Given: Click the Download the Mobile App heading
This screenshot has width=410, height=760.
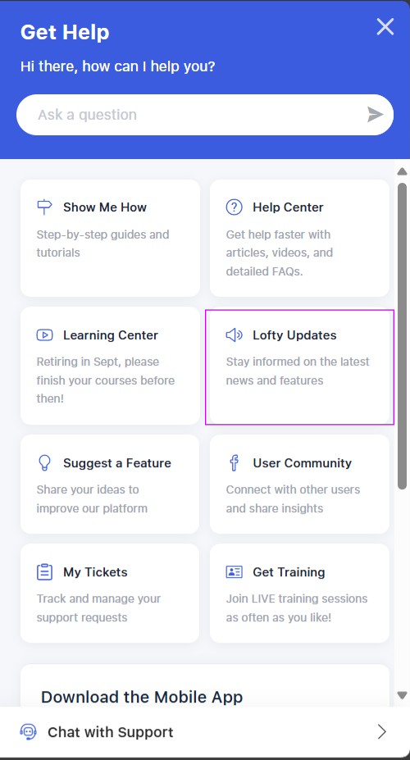Looking at the screenshot, I should tap(142, 697).
